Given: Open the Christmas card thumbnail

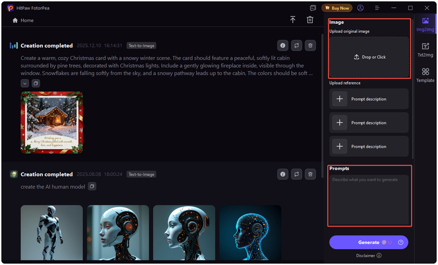Looking at the screenshot, I should click(52, 122).
